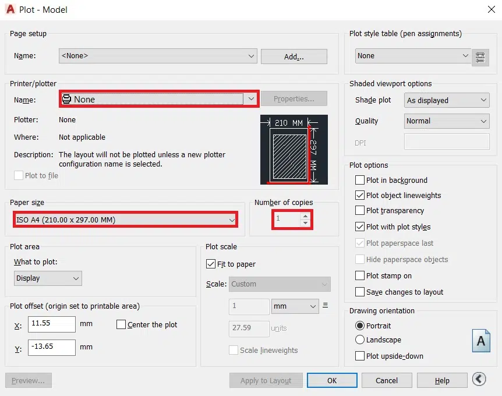Click the Add... page setup button
502x396 pixels.
pos(294,56)
